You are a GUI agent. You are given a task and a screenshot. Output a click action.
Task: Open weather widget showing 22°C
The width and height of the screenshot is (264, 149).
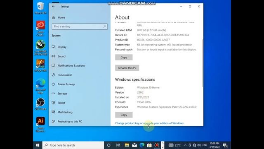(x=174, y=145)
